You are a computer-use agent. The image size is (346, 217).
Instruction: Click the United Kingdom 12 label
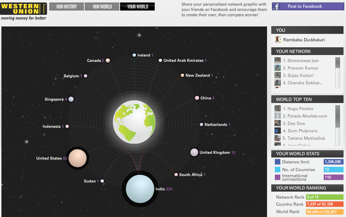(x=217, y=152)
